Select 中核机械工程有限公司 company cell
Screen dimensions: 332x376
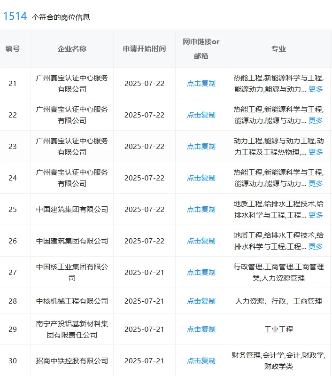(x=72, y=301)
